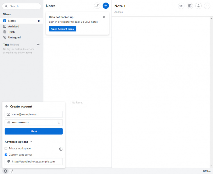
Task: Open the change editor icon
Action: 190,6
